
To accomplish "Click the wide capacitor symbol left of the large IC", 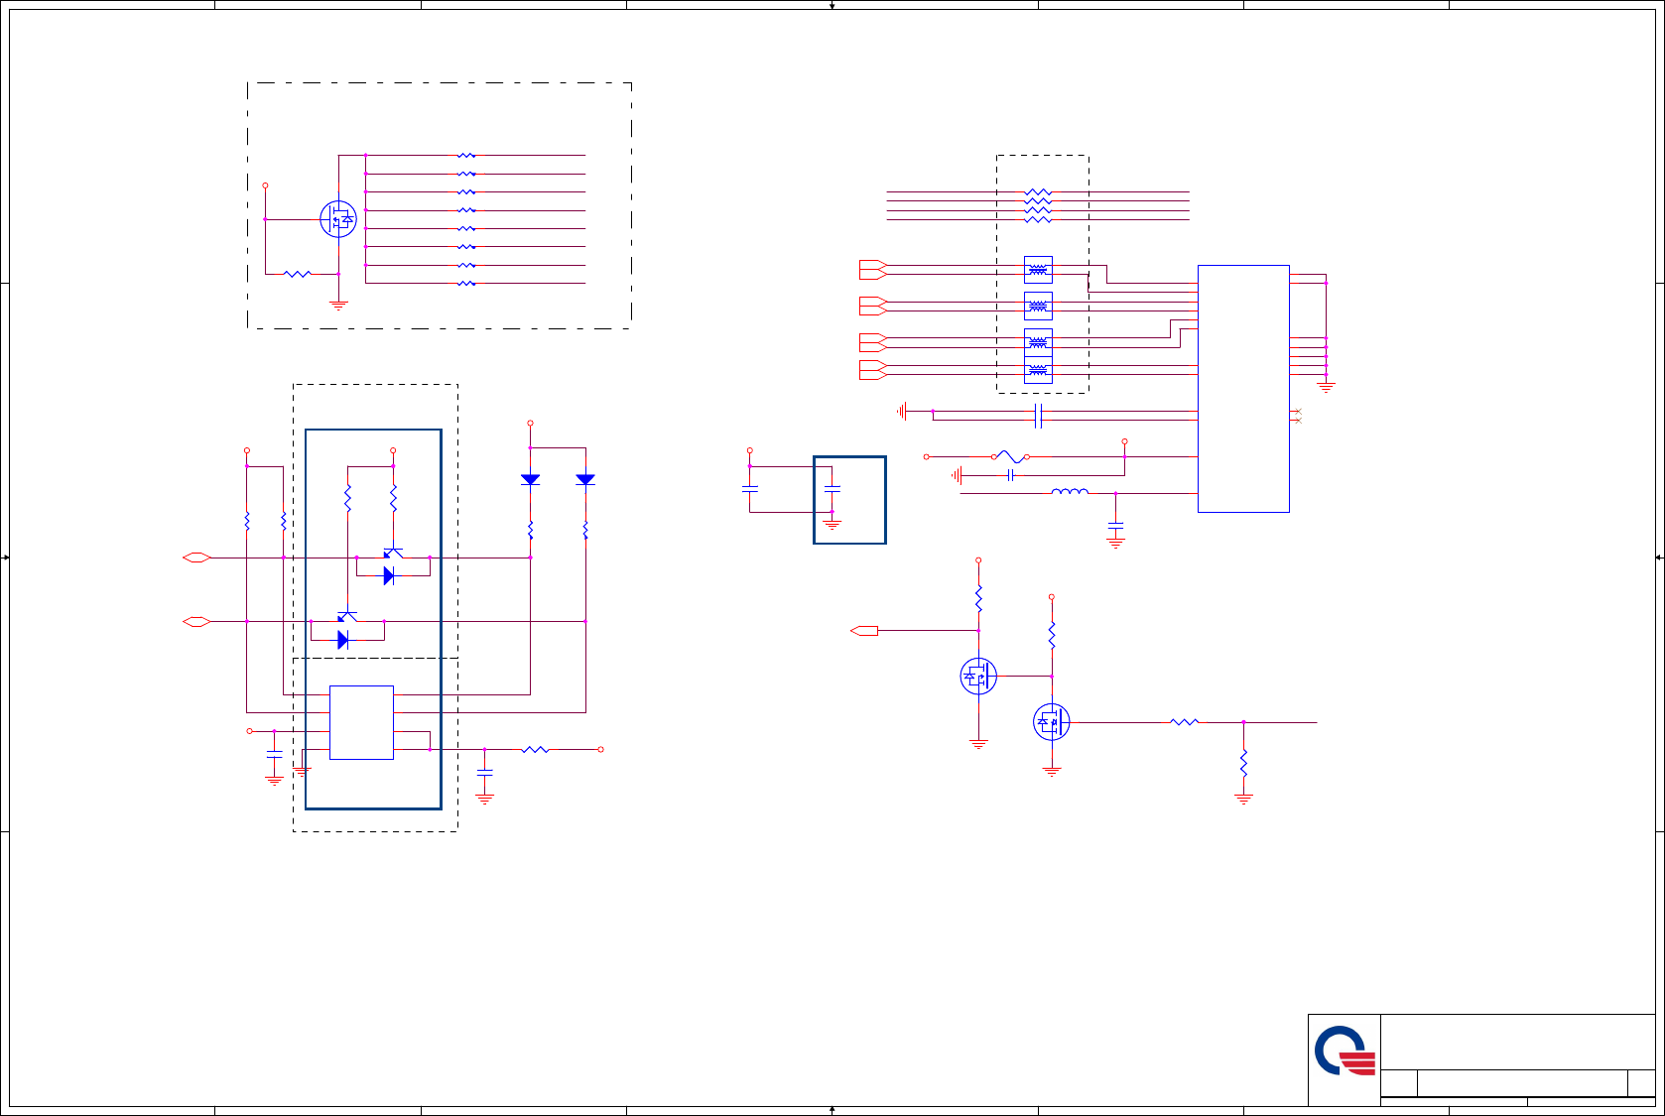I will [1038, 416].
